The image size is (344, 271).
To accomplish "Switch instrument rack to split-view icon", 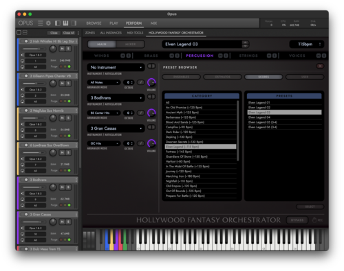I will pos(25,33).
